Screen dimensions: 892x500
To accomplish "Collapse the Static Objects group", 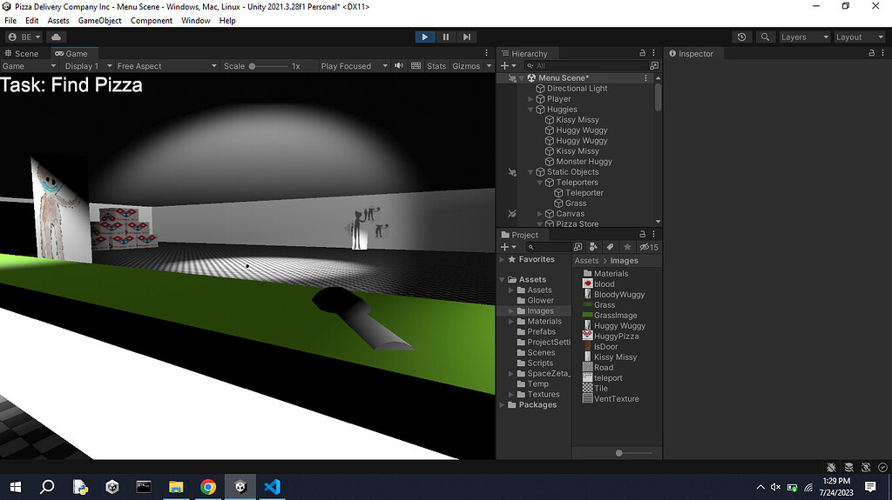I will tap(530, 172).
